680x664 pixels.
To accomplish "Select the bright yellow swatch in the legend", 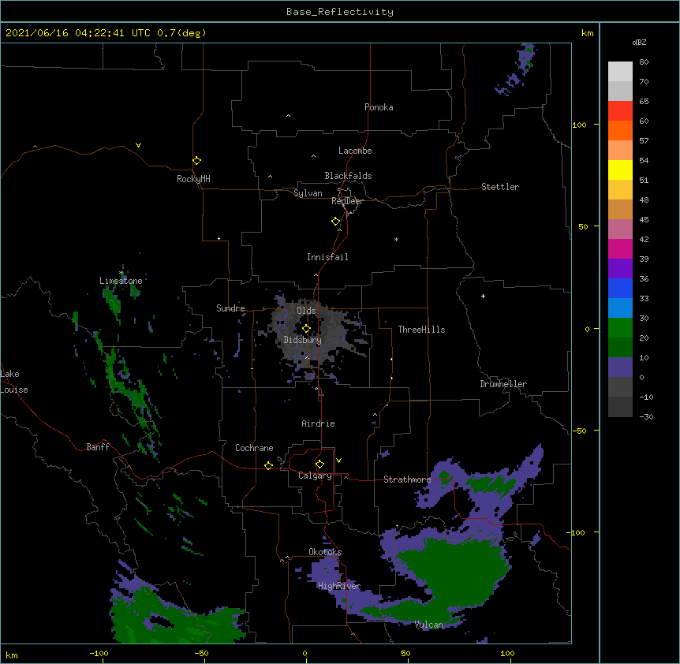I will click(x=620, y=170).
